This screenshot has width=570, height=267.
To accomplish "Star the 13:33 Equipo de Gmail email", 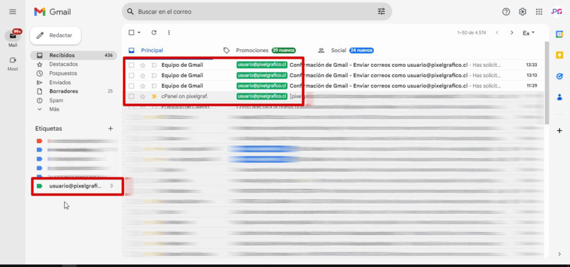I will pos(142,65).
